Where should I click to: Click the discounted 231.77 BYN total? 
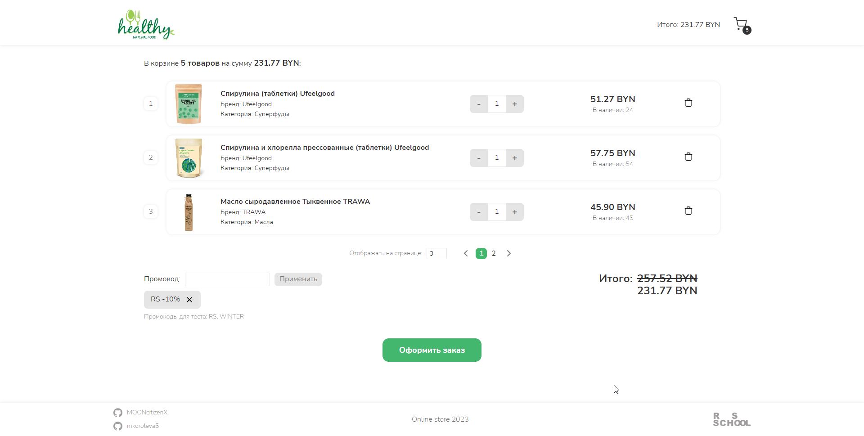coord(667,291)
